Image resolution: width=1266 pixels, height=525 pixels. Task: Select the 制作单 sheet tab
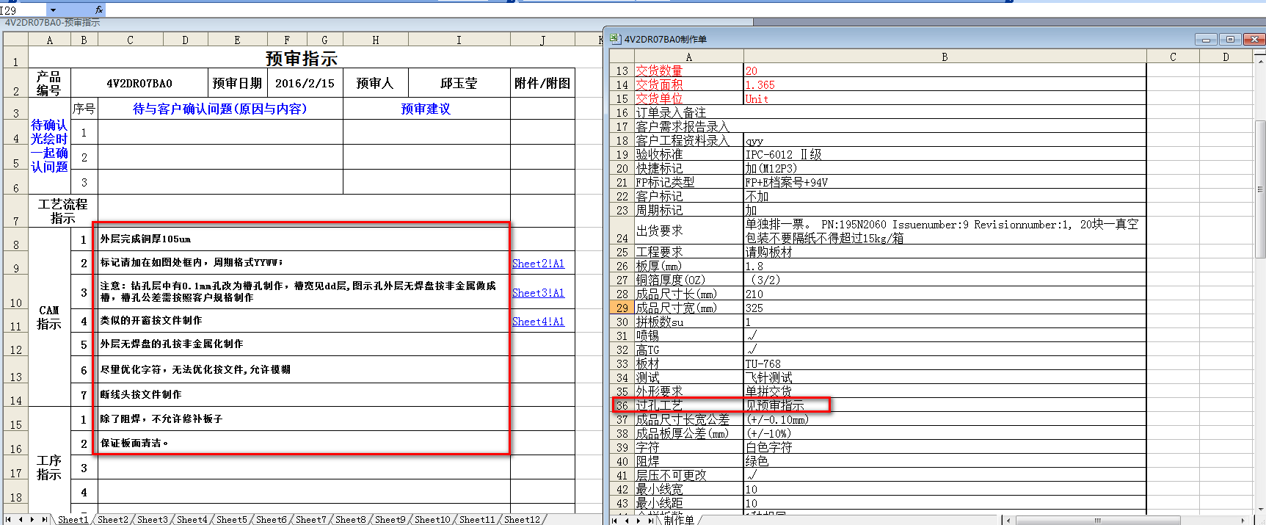point(679,520)
